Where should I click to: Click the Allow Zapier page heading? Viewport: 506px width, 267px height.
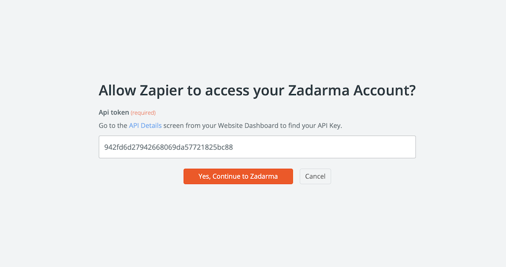[257, 91]
